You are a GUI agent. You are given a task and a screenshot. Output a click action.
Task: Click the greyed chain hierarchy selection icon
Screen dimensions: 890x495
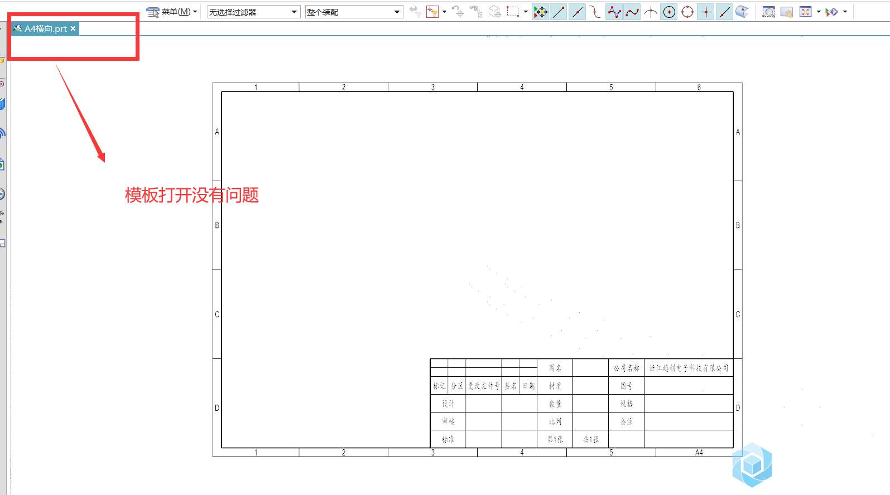point(476,12)
